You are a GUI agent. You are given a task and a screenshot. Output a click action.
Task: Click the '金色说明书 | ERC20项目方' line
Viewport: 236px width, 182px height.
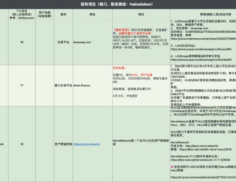pos(203,167)
